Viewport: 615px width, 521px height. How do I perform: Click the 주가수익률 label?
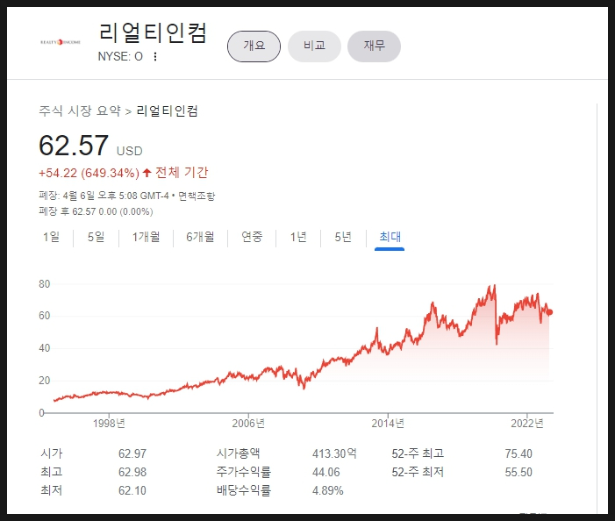244,472
